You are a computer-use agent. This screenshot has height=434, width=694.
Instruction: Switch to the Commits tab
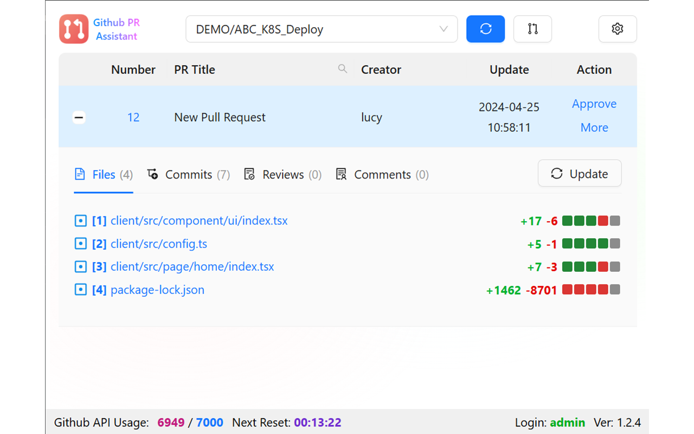pos(189,175)
